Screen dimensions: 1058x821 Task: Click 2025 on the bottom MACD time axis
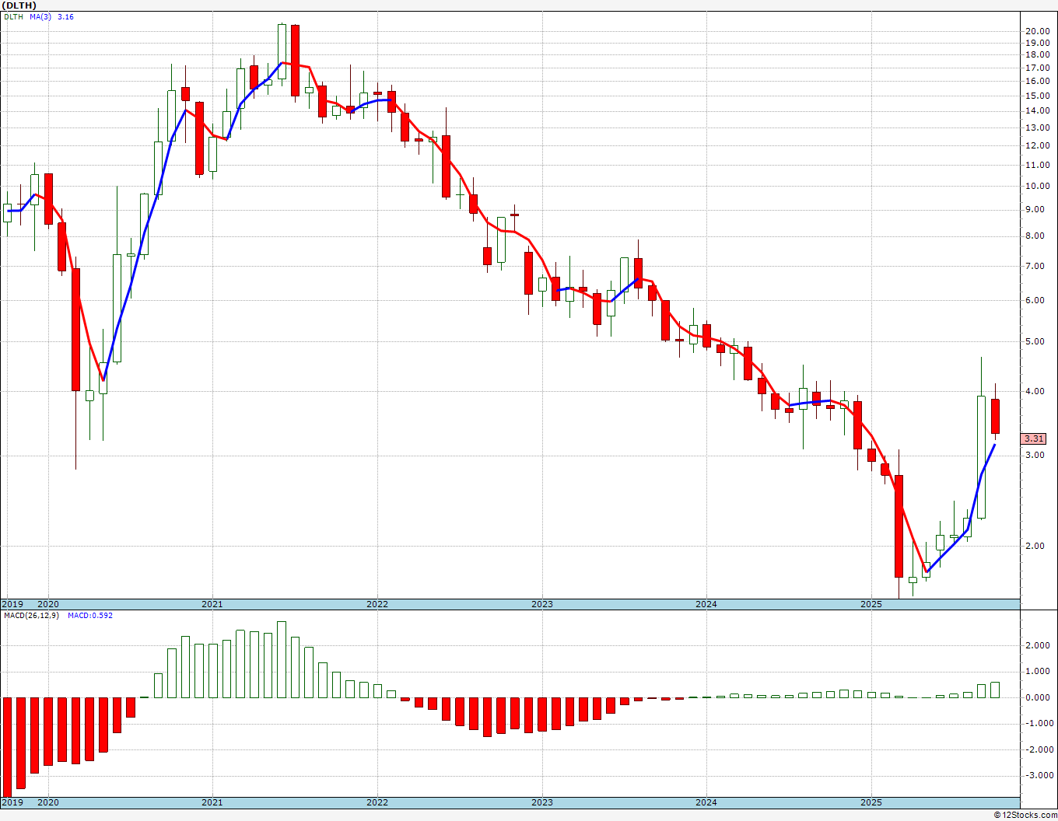(871, 802)
